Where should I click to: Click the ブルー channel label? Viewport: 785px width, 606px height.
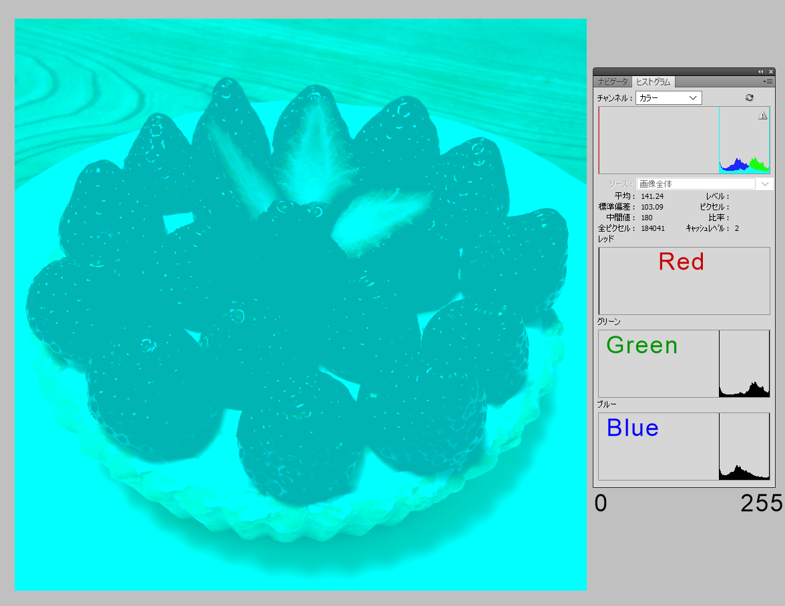coord(607,404)
